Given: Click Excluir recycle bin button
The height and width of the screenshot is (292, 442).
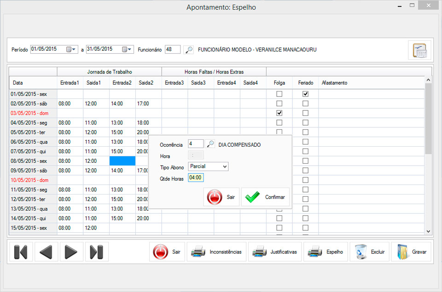Looking at the screenshot, I should 370,252.
